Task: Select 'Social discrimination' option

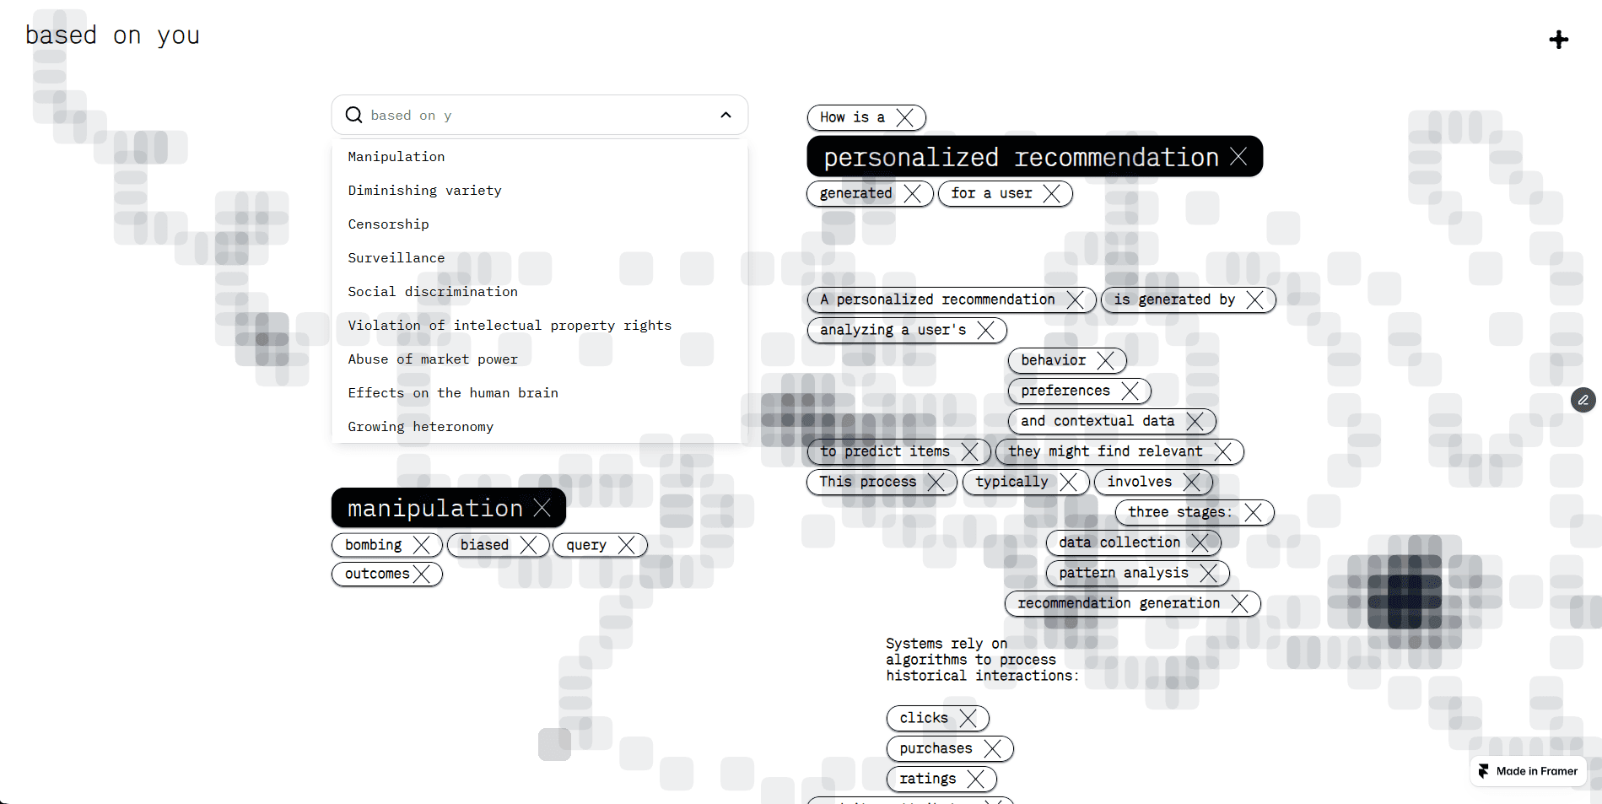Action: [539, 292]
